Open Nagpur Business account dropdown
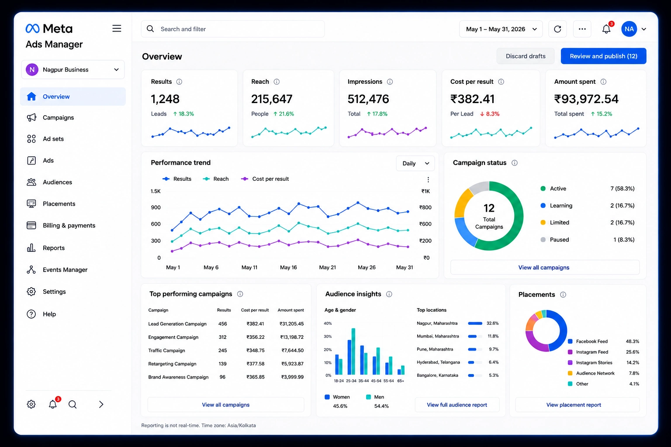The height and width of the screenshot is (447, 671). pos(73,69)
